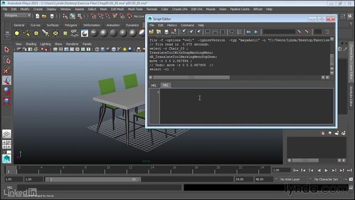Click the yellow ambient light shelf icon

pos(17,33)
